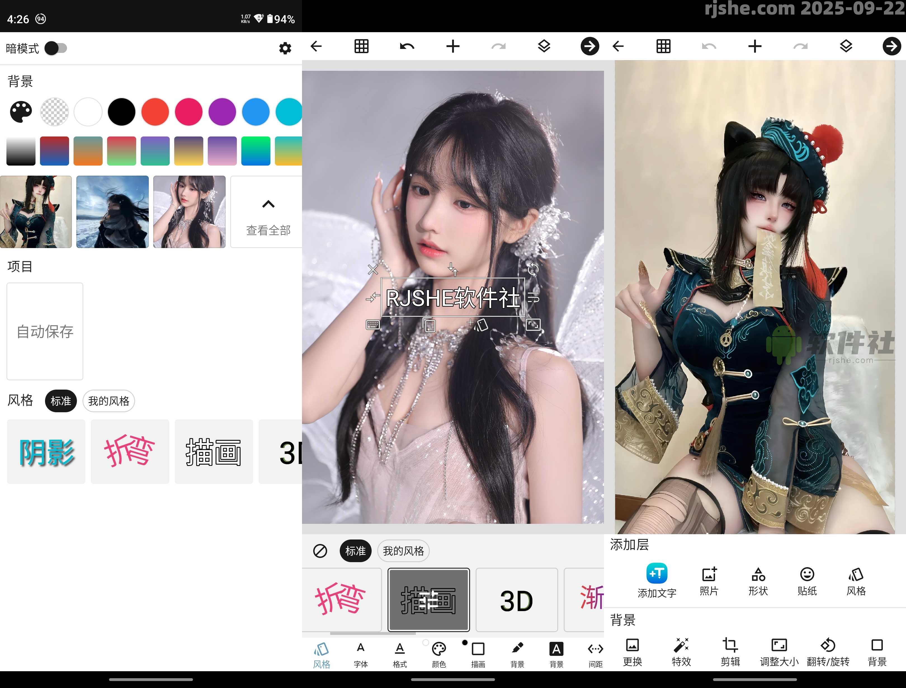Toggle the grid in the right editor
906x688 pixels.
point(663,46)
